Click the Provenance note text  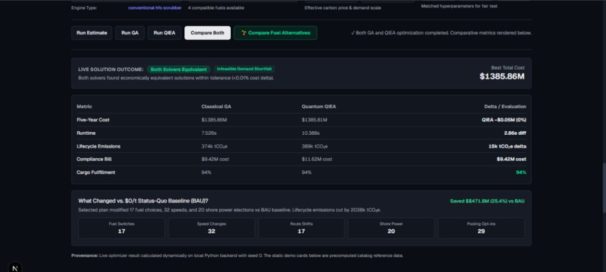pos(237,256)
